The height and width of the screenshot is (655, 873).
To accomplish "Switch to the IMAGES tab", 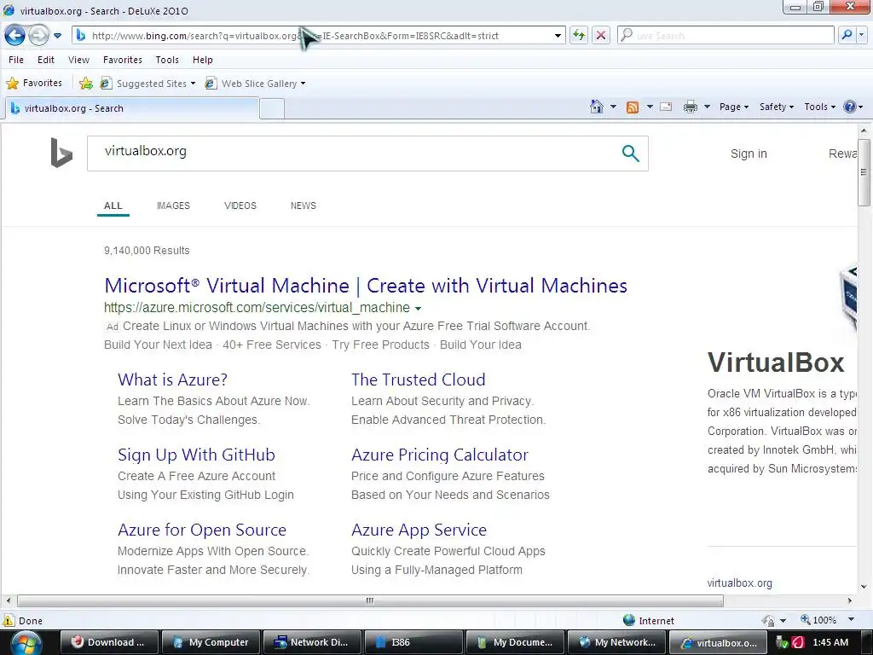I will (x=173, y=206).
